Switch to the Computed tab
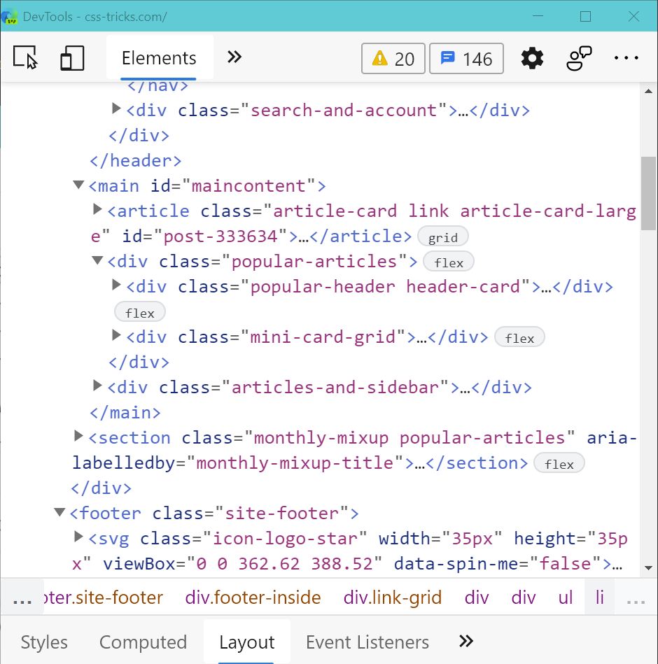Screen dimensions: 658x664 (x=143, y=642)
